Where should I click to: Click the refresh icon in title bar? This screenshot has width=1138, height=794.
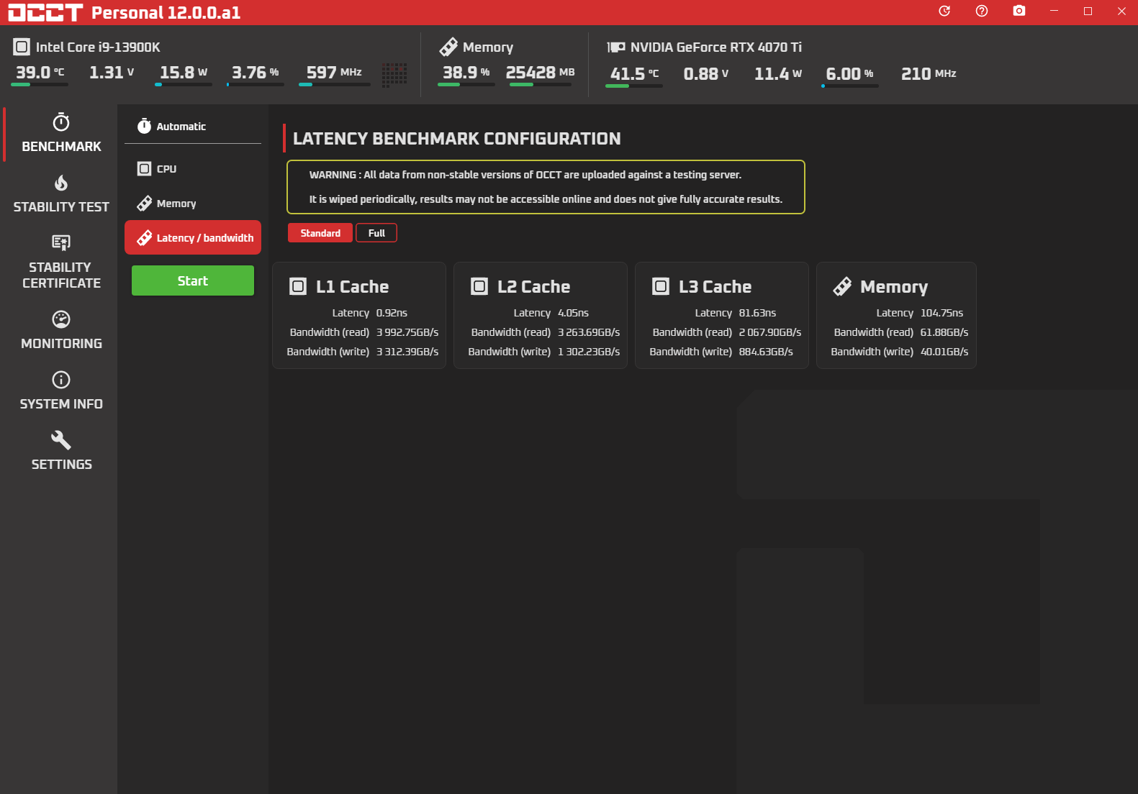click(x=944, y=11)
